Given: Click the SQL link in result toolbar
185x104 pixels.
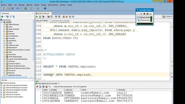Looking at the screenshot, I should [x=50, y=87].
